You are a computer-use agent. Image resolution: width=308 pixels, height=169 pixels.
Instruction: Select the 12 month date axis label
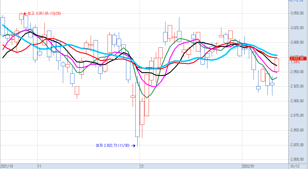point(142,166)
